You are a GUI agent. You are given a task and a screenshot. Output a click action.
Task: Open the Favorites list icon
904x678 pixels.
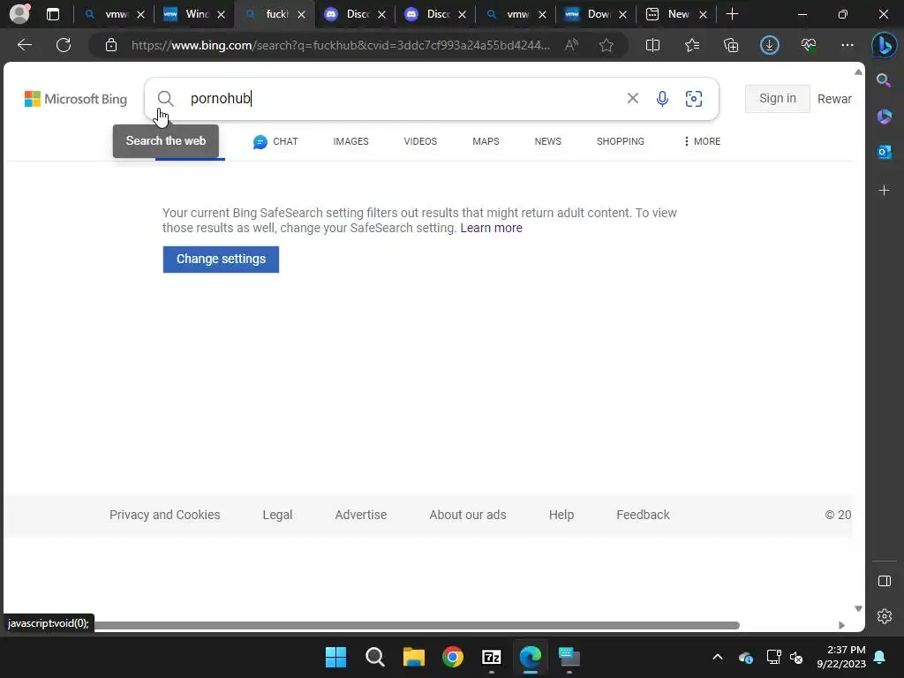tap(692, 45)
